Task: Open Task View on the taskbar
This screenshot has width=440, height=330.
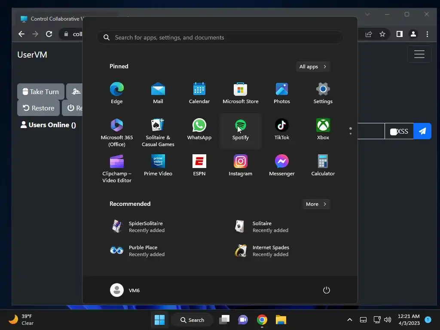Action: pos(224,320)
